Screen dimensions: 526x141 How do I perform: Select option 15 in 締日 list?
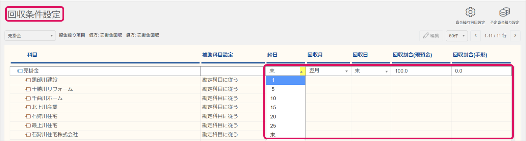click(286, 108)
